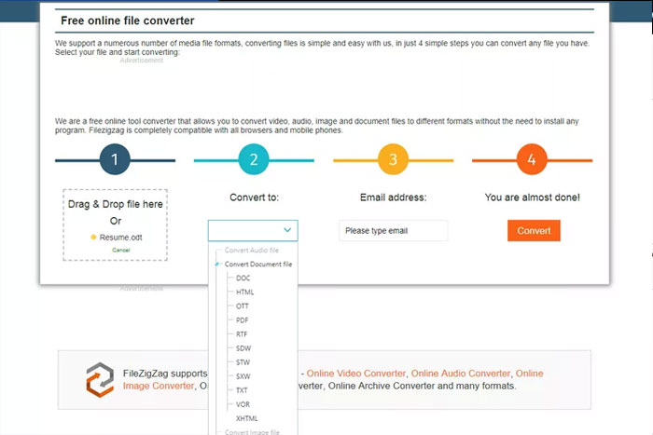The height and width of the screenshot is (435, 653).
Task: Open the Online Video Converter link
Action: (355, 374)
